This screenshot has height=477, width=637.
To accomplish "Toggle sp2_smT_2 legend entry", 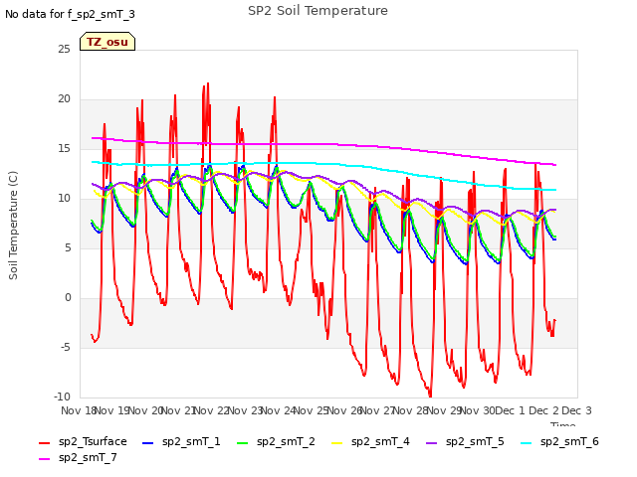I will (276, 441).
